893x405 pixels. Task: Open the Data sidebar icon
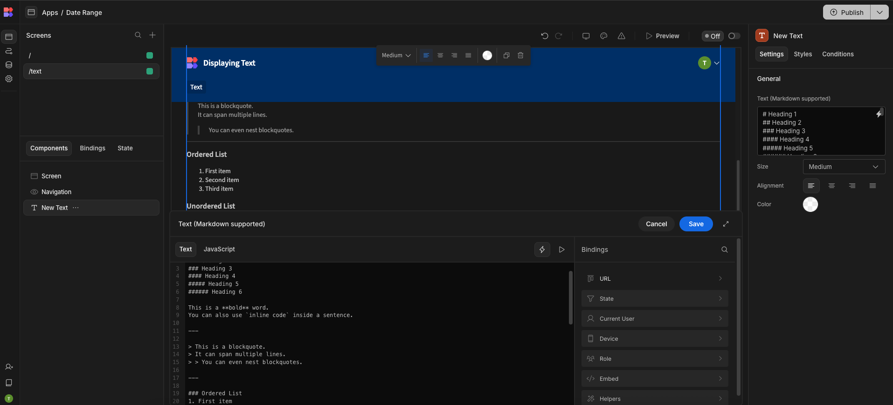click(x=9, y=65)
